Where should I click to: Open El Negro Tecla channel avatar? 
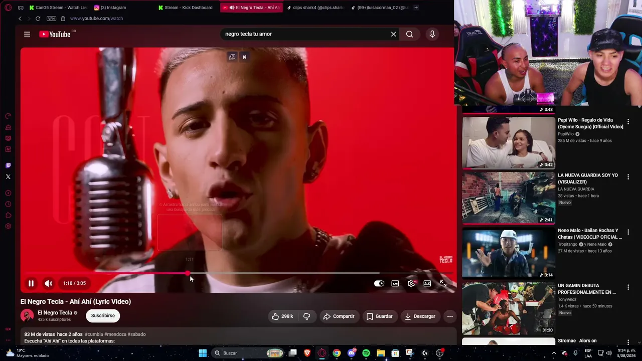tap(27, 316)
